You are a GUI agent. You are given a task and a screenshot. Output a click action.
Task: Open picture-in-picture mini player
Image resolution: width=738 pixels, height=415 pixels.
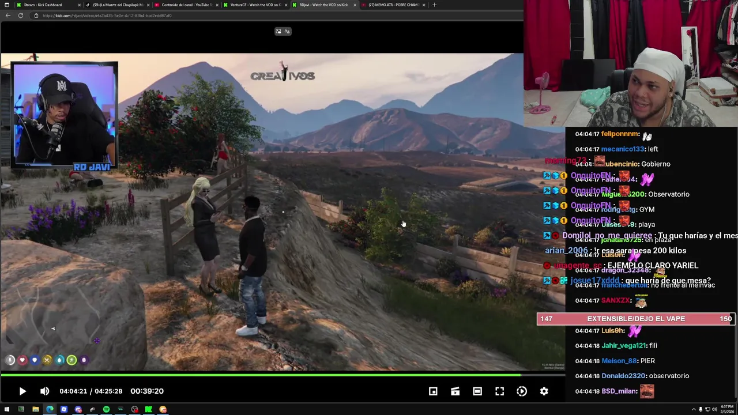pos(433,391)
